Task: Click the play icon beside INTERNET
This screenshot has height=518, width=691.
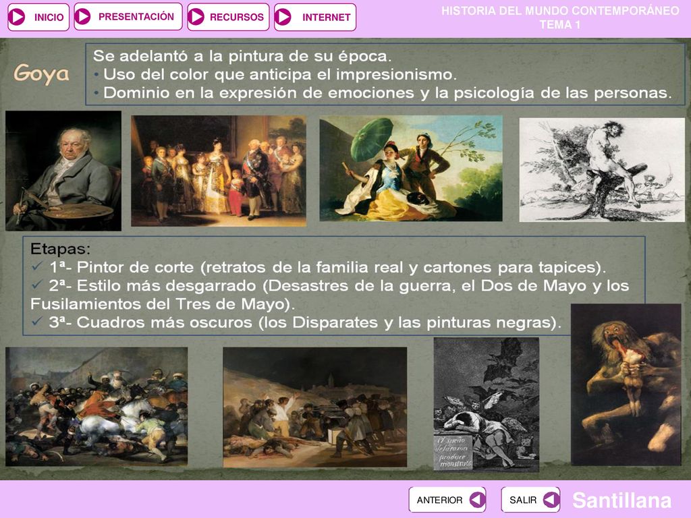Action: [x=283, y=17]
